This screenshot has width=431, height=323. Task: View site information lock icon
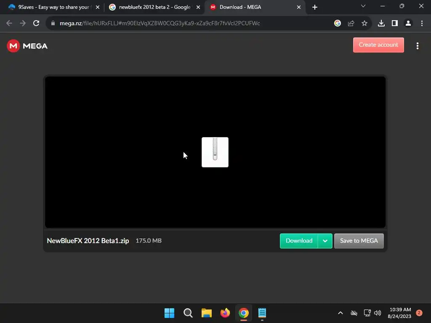click(53, 24)
